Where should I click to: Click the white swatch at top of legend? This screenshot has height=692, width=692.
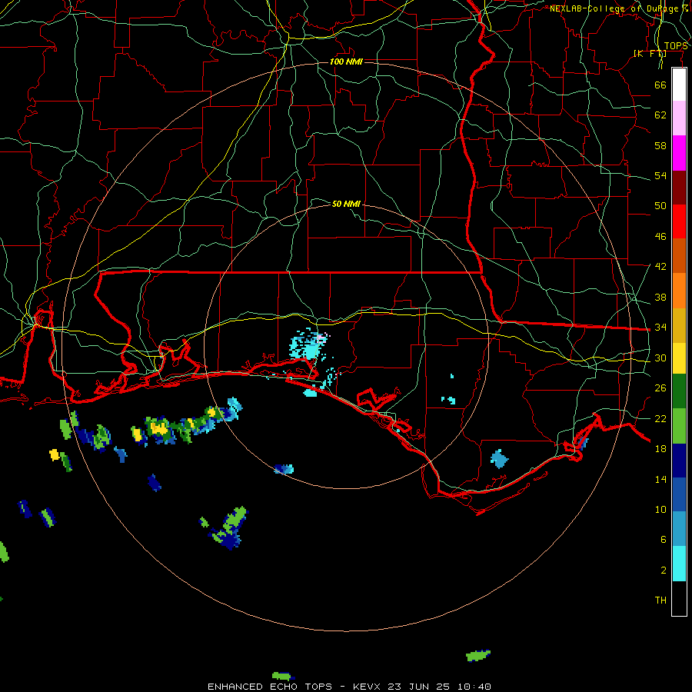point(679,85)
